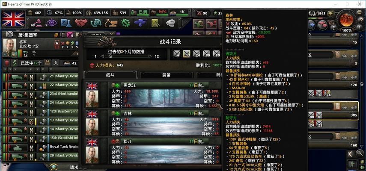This screenshot has height=171, width=366.
Task: Click the convoys count 1K
Action: coord(182,12)
